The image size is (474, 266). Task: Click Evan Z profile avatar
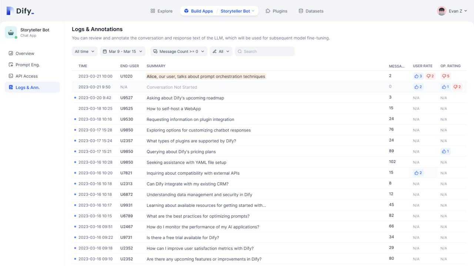click(441, 11)
